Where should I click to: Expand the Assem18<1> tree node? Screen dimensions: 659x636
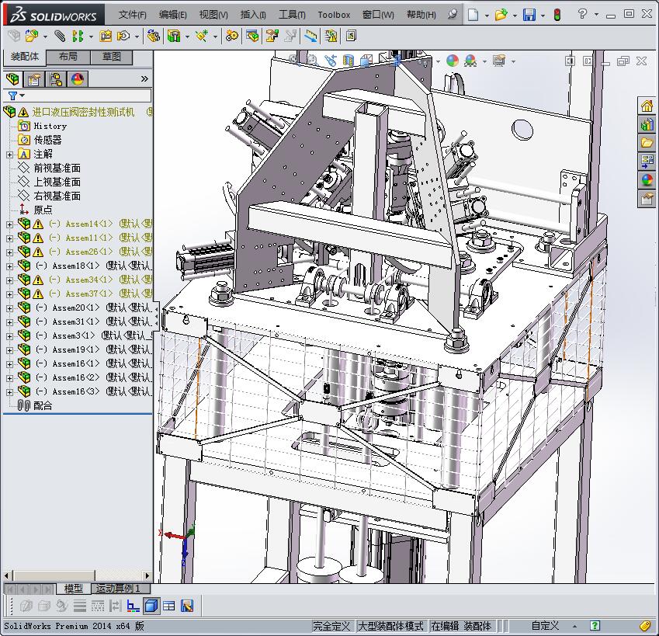click(9, 266)
